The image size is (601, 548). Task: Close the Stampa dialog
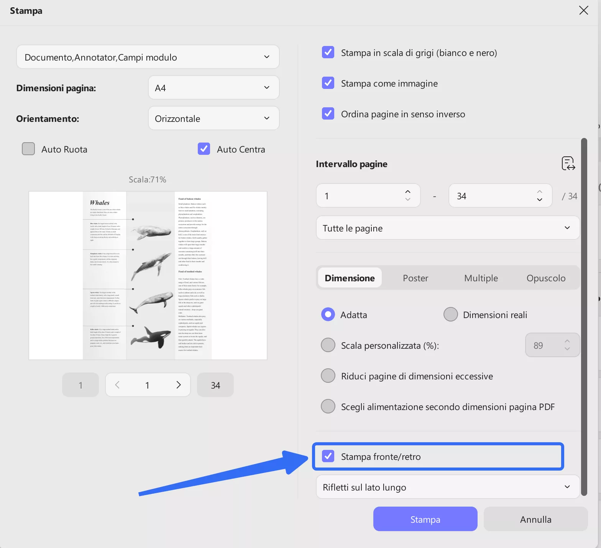[x=583, y=10]
